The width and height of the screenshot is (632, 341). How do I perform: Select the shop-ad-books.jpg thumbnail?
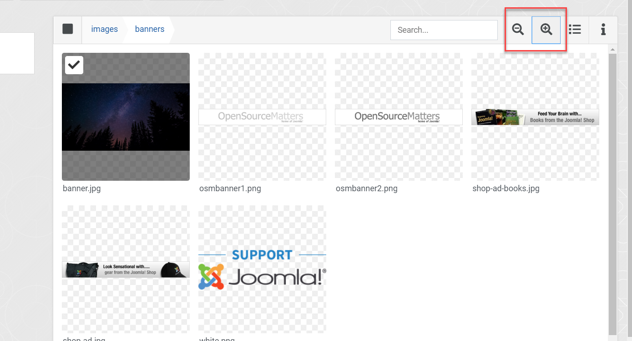click(535, 117)
